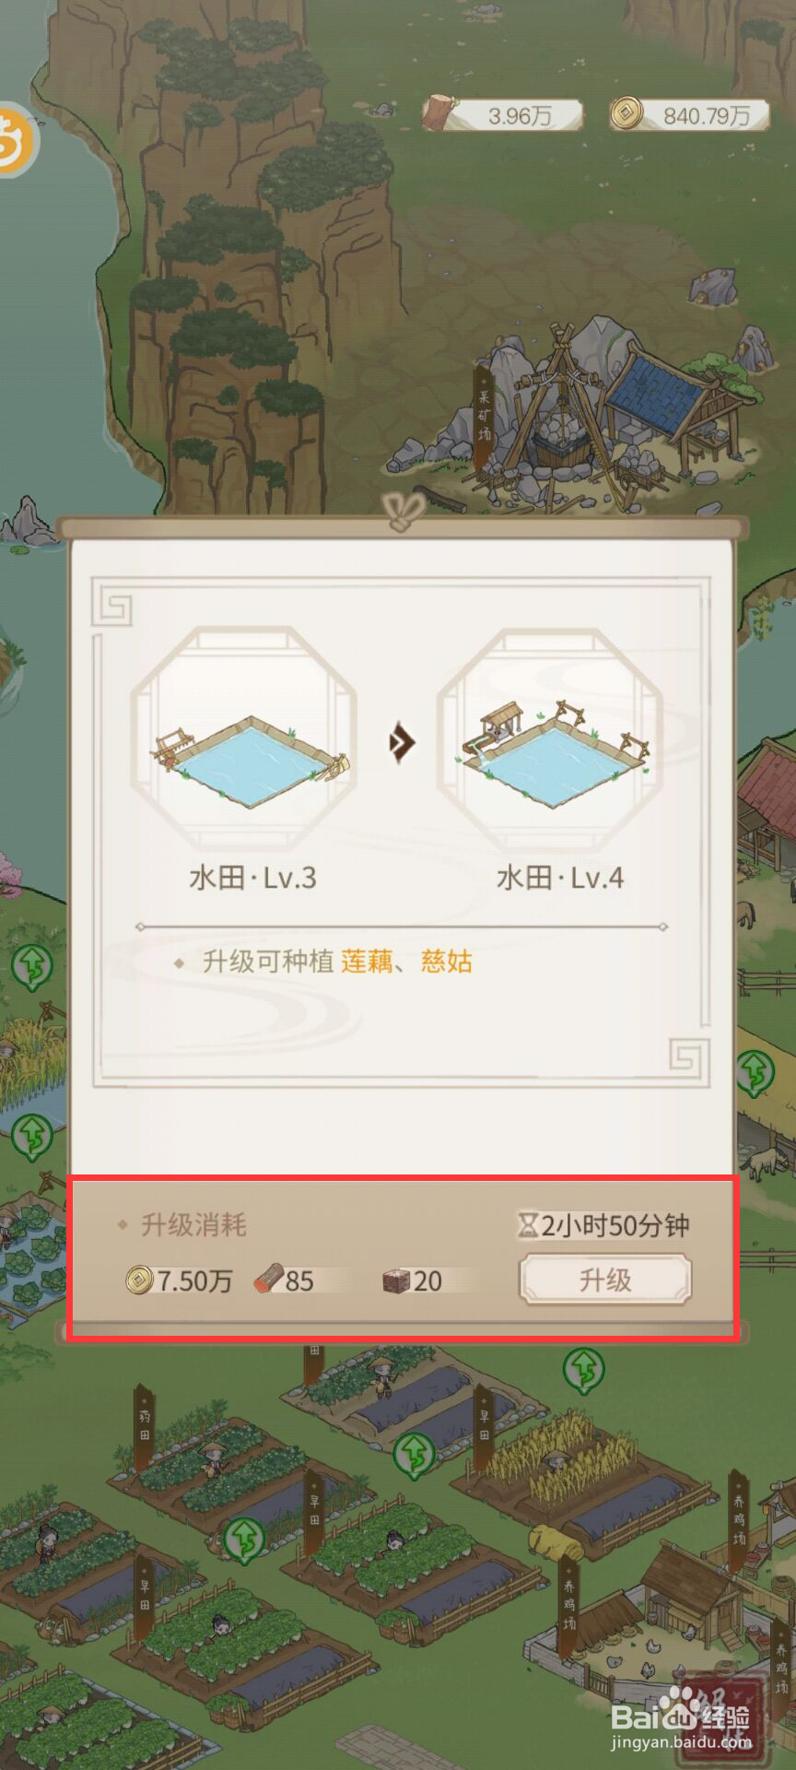
Task: Click the 升级 upgrade button
Action: pos(604,1280)
